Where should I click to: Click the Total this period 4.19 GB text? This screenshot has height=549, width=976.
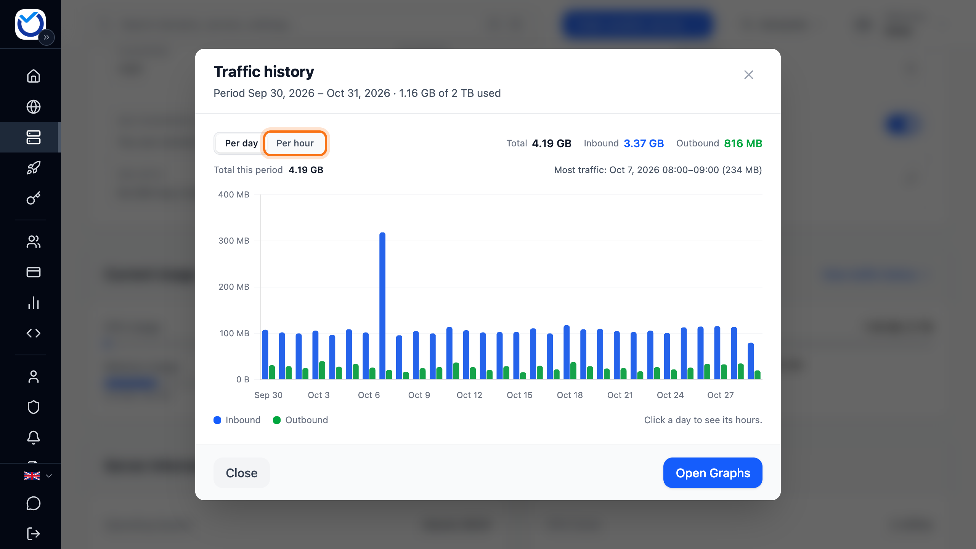coord(268,170)
